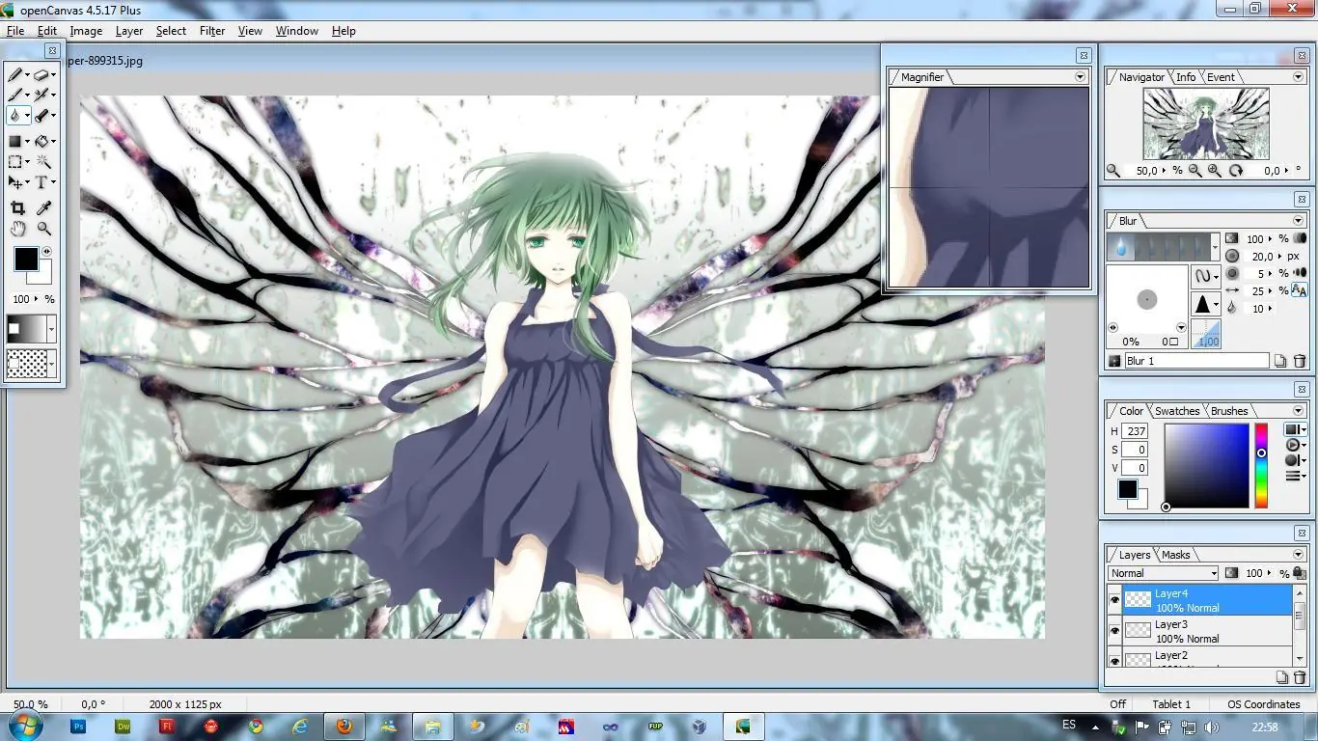The height and width of the screenshot is (741, 1318).
Task: Open Navigator panel options arrow
Action: (1299, 77)
